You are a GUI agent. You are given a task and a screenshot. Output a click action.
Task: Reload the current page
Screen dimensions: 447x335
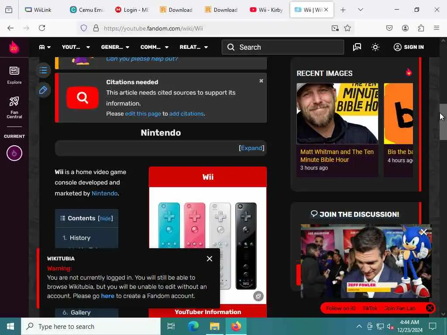[42, 28]
